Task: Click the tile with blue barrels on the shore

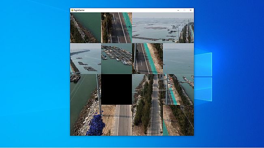Action: click(x=86, y=121)
